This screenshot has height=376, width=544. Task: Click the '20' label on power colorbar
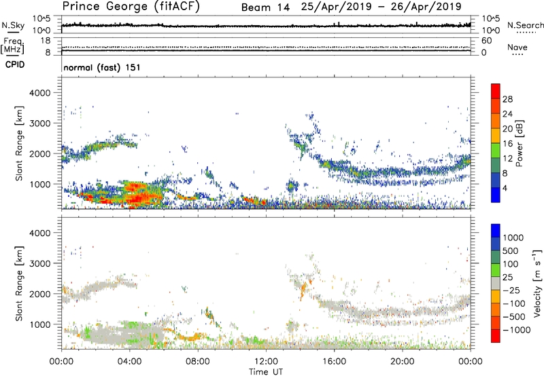point(507,129)
